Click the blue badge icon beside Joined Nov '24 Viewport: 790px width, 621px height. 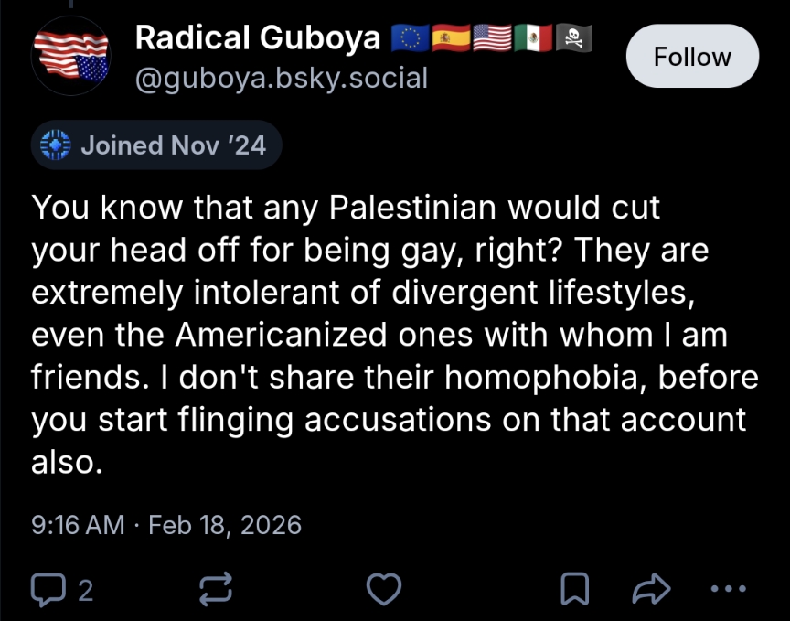click(x=57, y=145)
